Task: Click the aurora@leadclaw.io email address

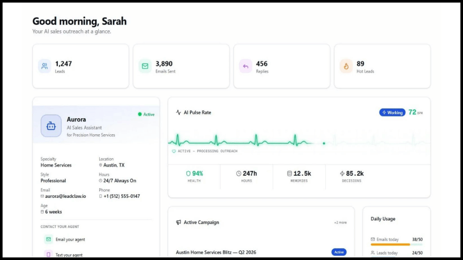Action: coord(65,196)
